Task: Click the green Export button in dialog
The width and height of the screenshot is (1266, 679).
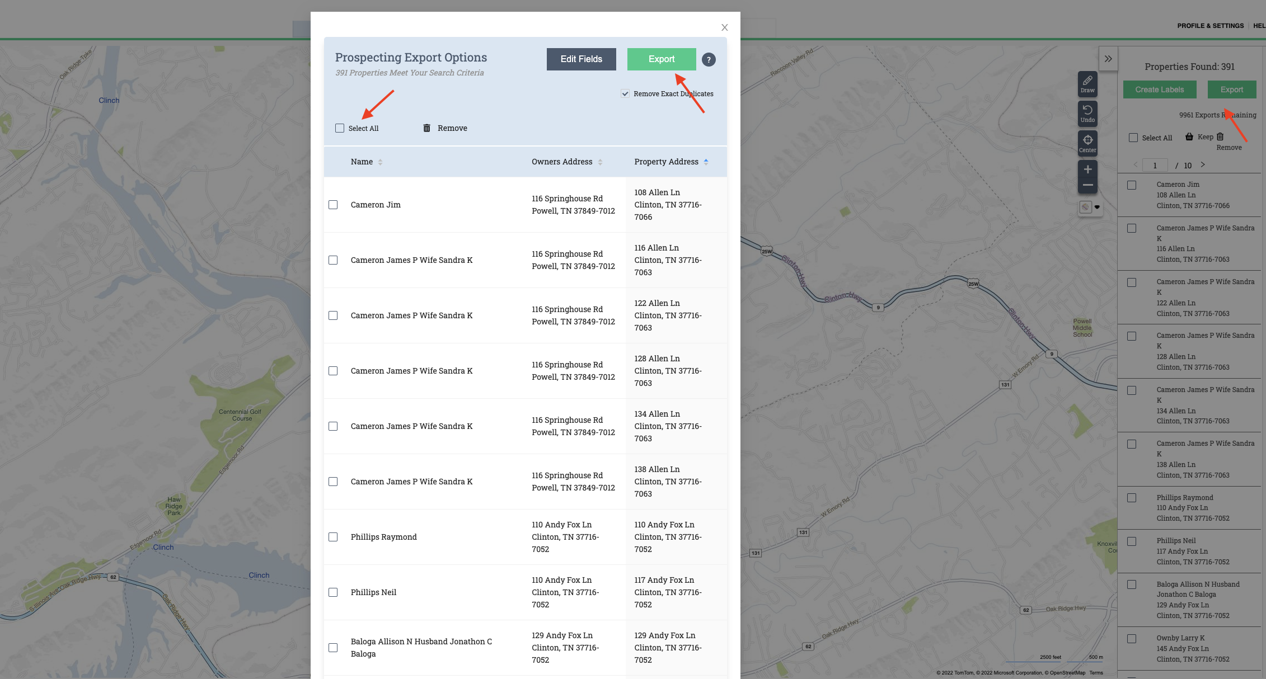Action: 661,59
